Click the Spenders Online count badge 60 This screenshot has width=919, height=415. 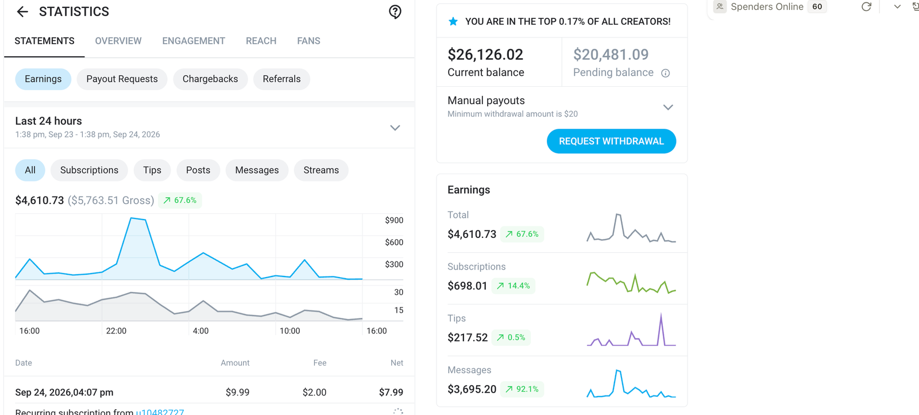[817, 7]
